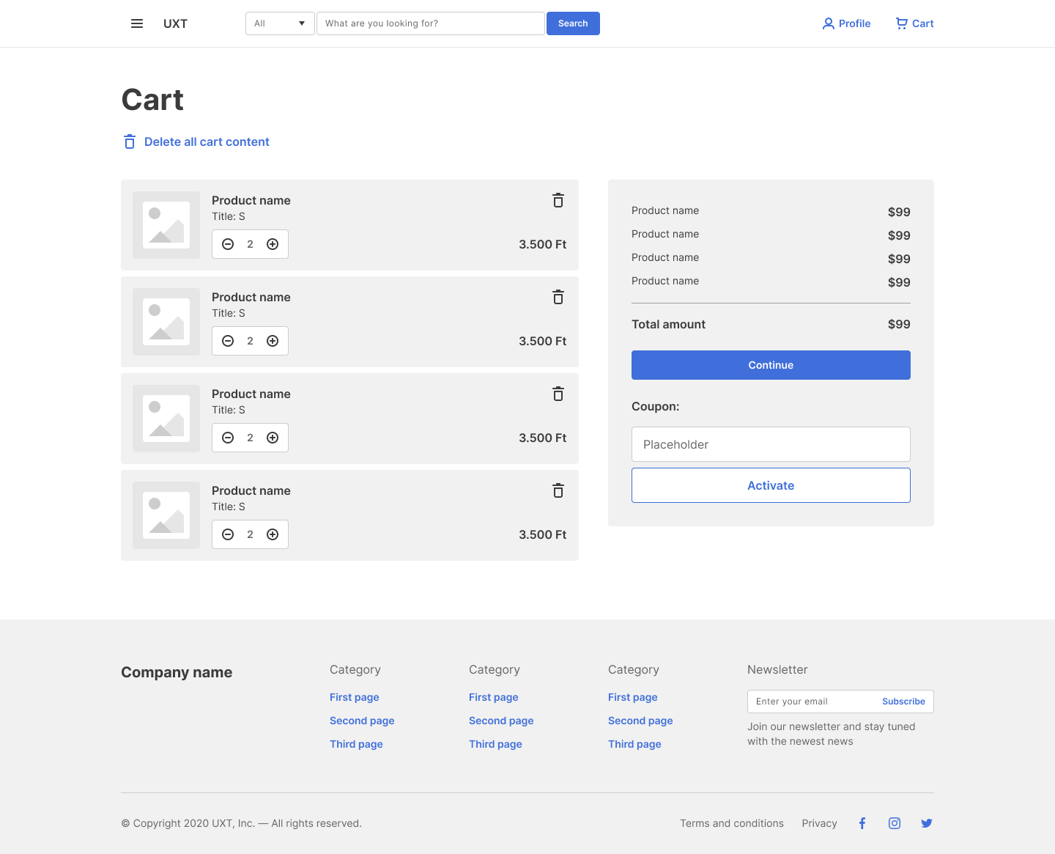Open the Terms and conditions link
This screenshot has height=854, width=1055.
pyautogui.click(x=732, y=823)
